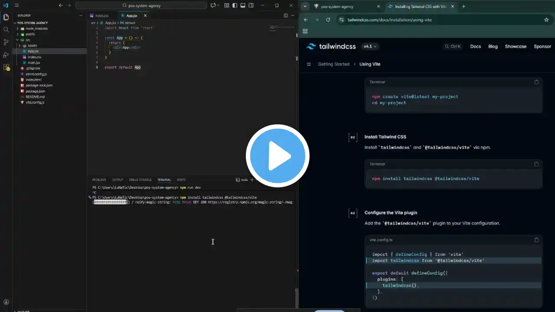Switch to the index.css editor tab
The height and width of the screenshot is (312, 555).
pos(102,16)
